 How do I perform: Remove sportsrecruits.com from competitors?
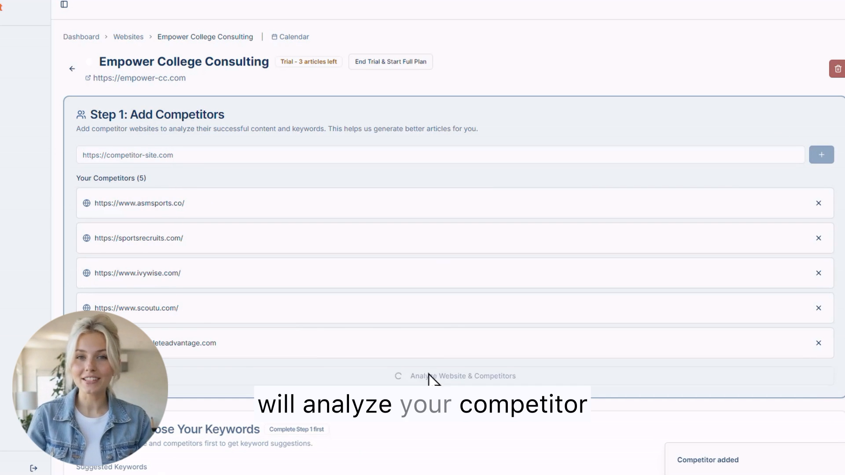pyautogui.click(x=819, y=238)
